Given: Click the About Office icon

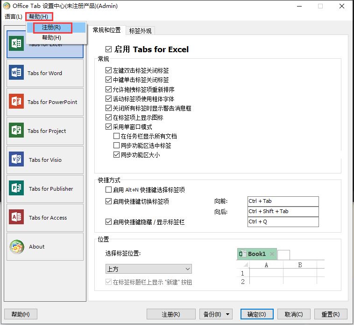Looking at the screenshot, I should click(17, 247).
